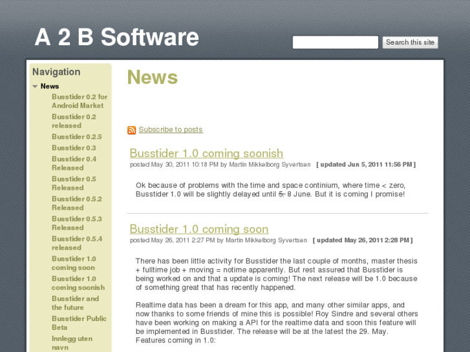The width and height of the screenshot is (470, 352).
Task: Open Busstider and the future sidebar link
Action: click(75, 303)
